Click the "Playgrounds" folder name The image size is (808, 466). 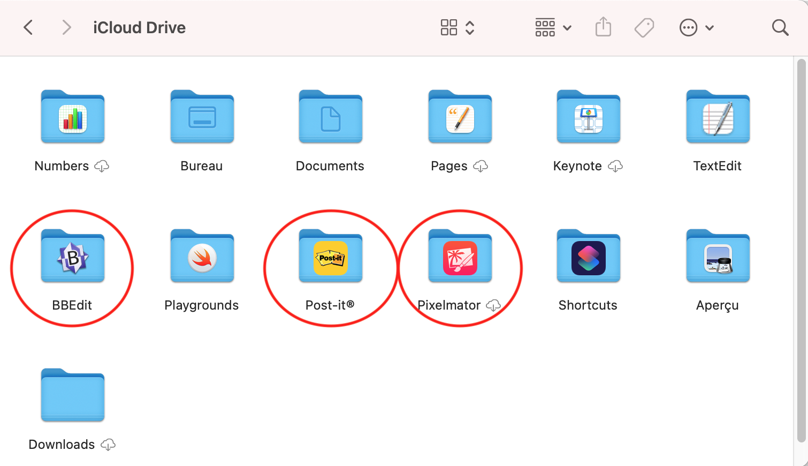[x=202, y=306]
